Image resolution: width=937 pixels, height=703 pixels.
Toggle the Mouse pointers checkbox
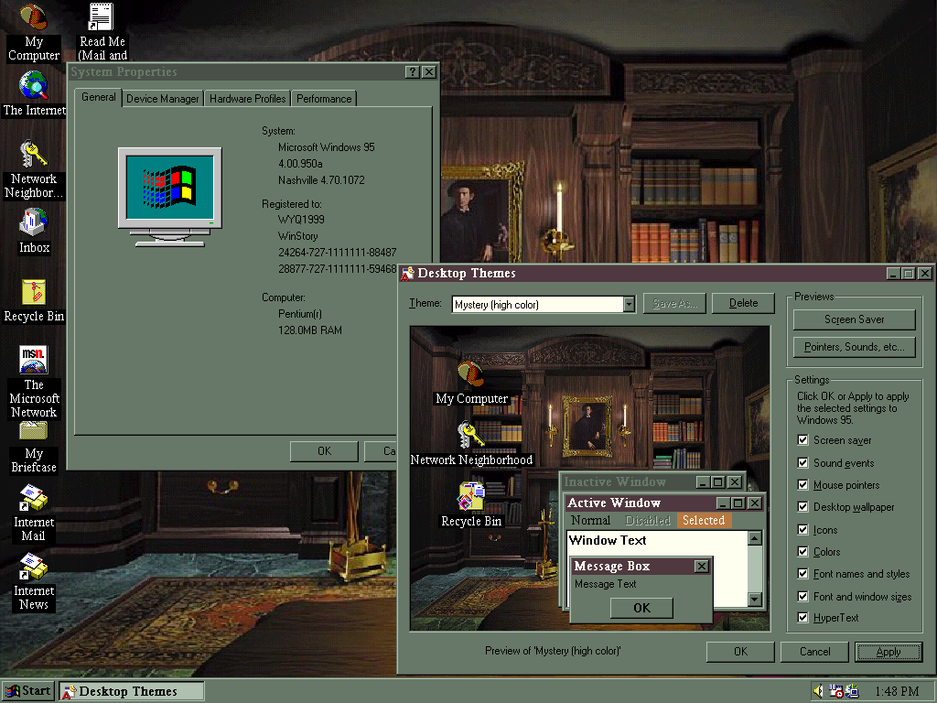coord(803,485)
